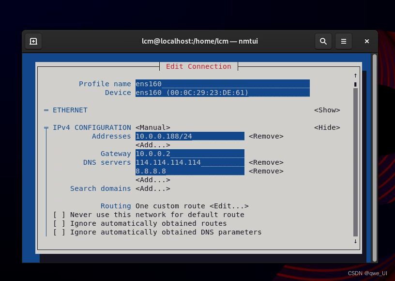Image resolution: width=395 pixels, height=281 pixels.
Task: Click the Search domains label
Action: pos(101,188)
